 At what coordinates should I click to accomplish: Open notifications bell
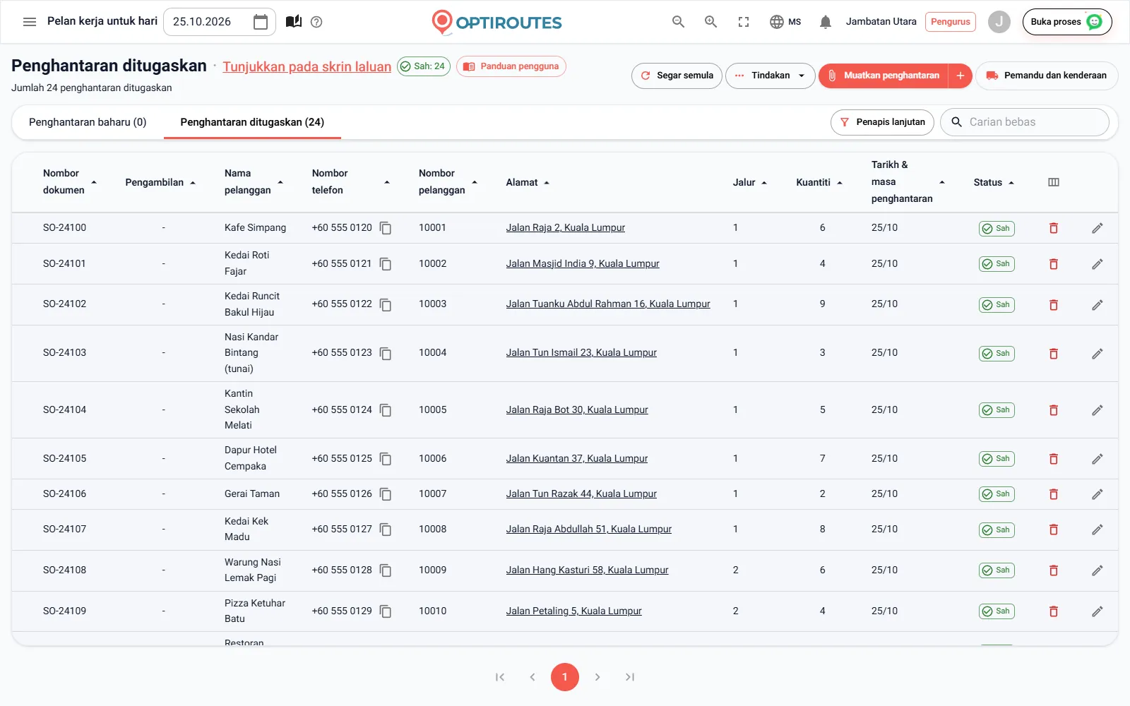(x=825, y=22)
